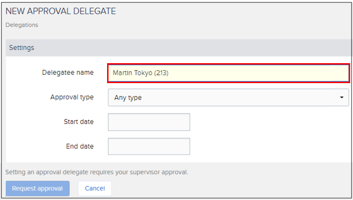Click the End date input box

coord(149,146)
